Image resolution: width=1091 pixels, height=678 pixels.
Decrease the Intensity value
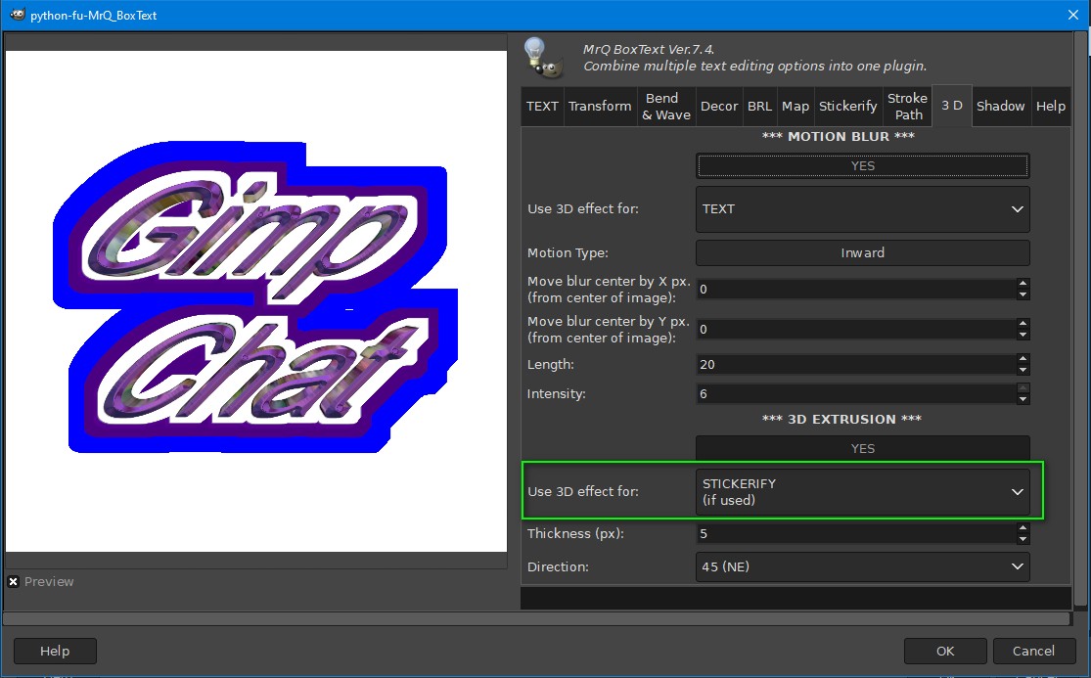[1023, 400]
